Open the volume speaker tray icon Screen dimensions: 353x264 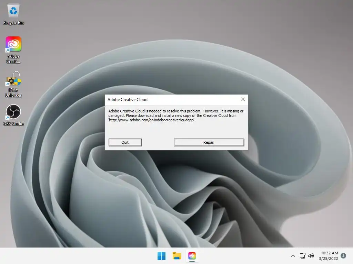[311, 256]
